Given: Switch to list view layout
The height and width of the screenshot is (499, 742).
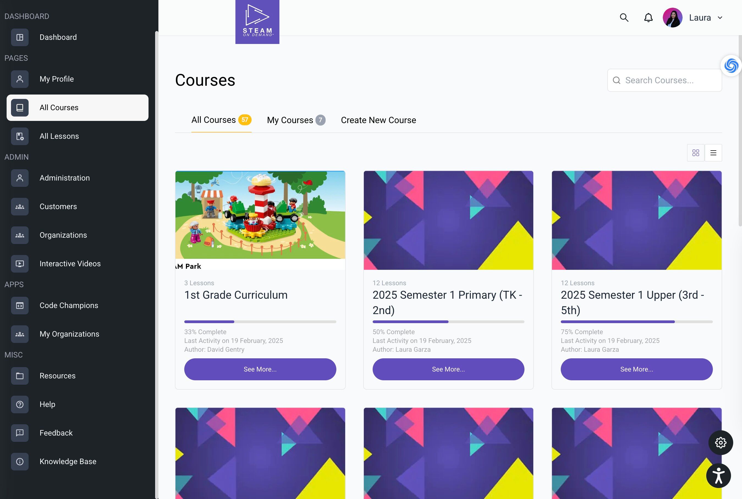Looking at the screenshot, I should [713, 153].
